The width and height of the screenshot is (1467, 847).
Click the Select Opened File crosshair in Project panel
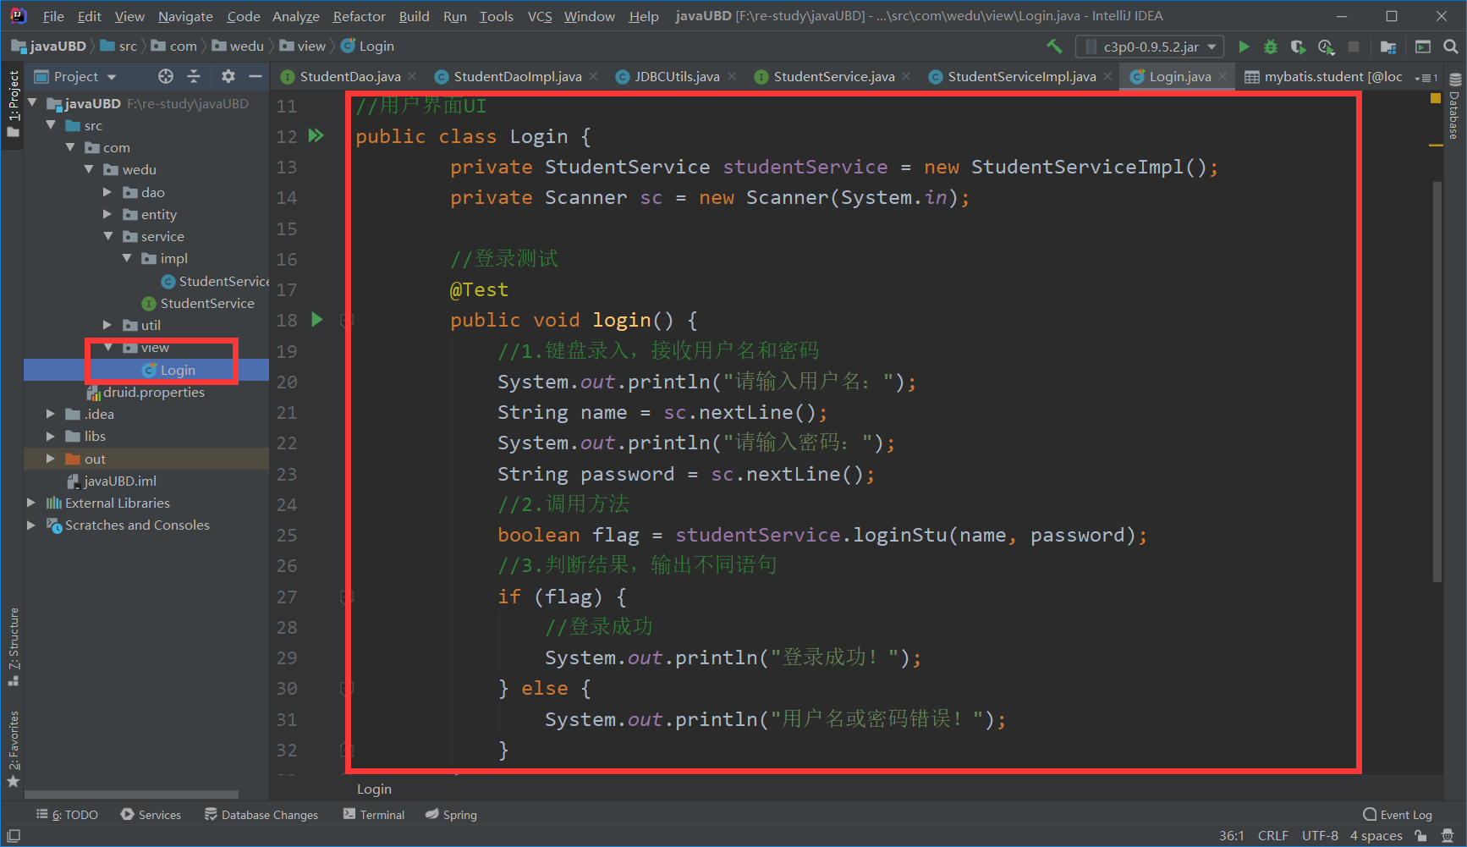click(165, 76)
